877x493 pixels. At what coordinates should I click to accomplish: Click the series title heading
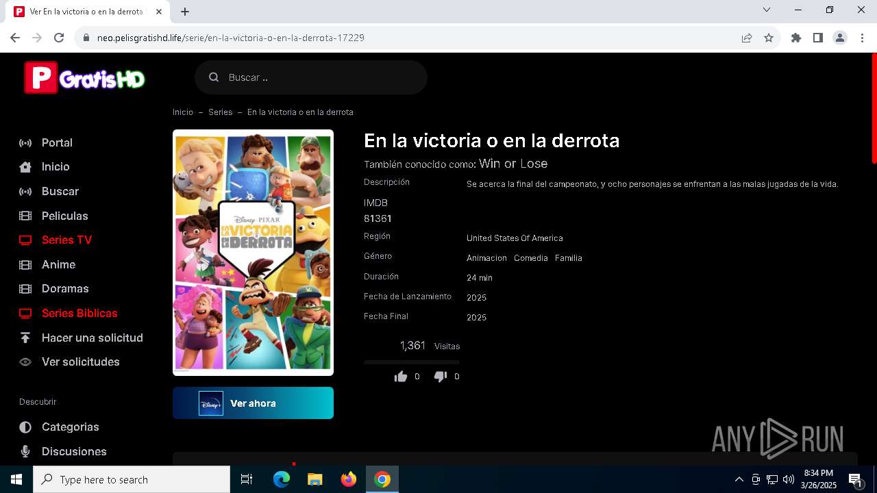coord(491,140)
